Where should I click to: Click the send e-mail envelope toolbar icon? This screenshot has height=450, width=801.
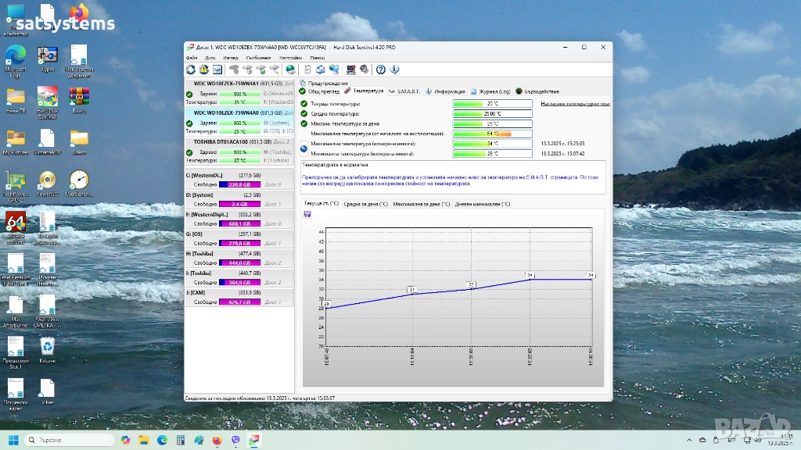pyautogui.click(x=217, y=70)
